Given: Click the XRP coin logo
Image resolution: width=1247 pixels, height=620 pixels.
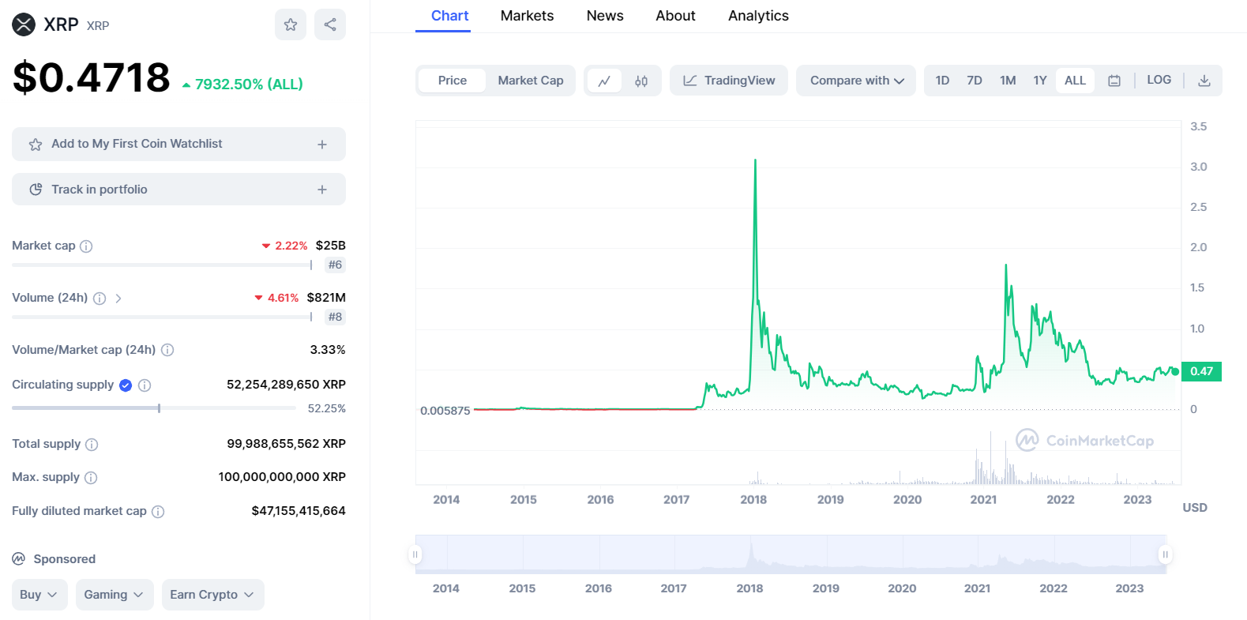Looking at the screenshot, I should coord(24,24).
